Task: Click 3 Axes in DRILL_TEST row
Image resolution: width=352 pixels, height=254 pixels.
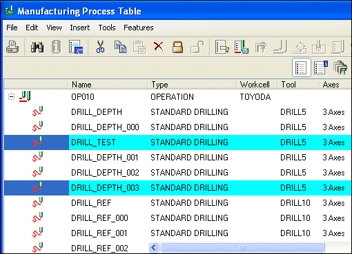Action: pyautogui.click(x=333, y=142)
